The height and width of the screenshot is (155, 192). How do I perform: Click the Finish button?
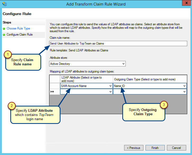tap(155, 148)
